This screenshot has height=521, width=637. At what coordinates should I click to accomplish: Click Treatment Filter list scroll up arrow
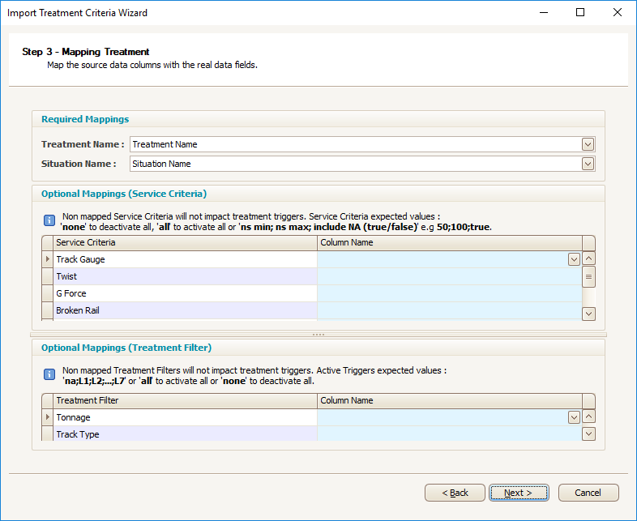[x=588, y=416]
